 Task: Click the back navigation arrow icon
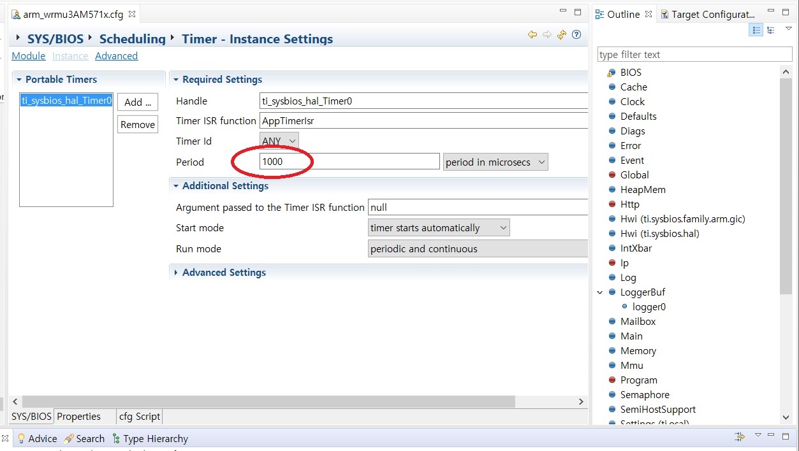(x=532, y=35)
